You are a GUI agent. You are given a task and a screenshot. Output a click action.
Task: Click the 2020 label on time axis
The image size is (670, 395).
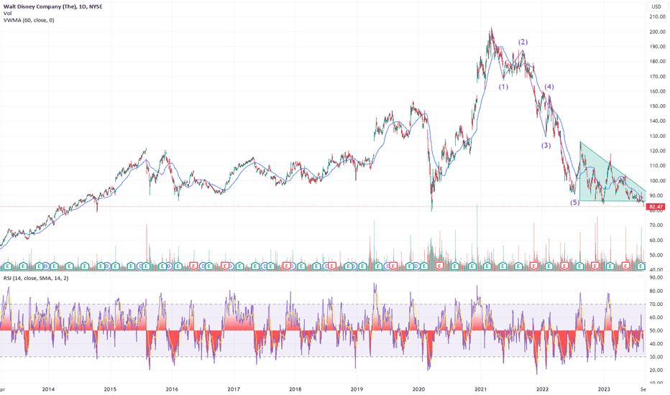click(x=418, y=389)
